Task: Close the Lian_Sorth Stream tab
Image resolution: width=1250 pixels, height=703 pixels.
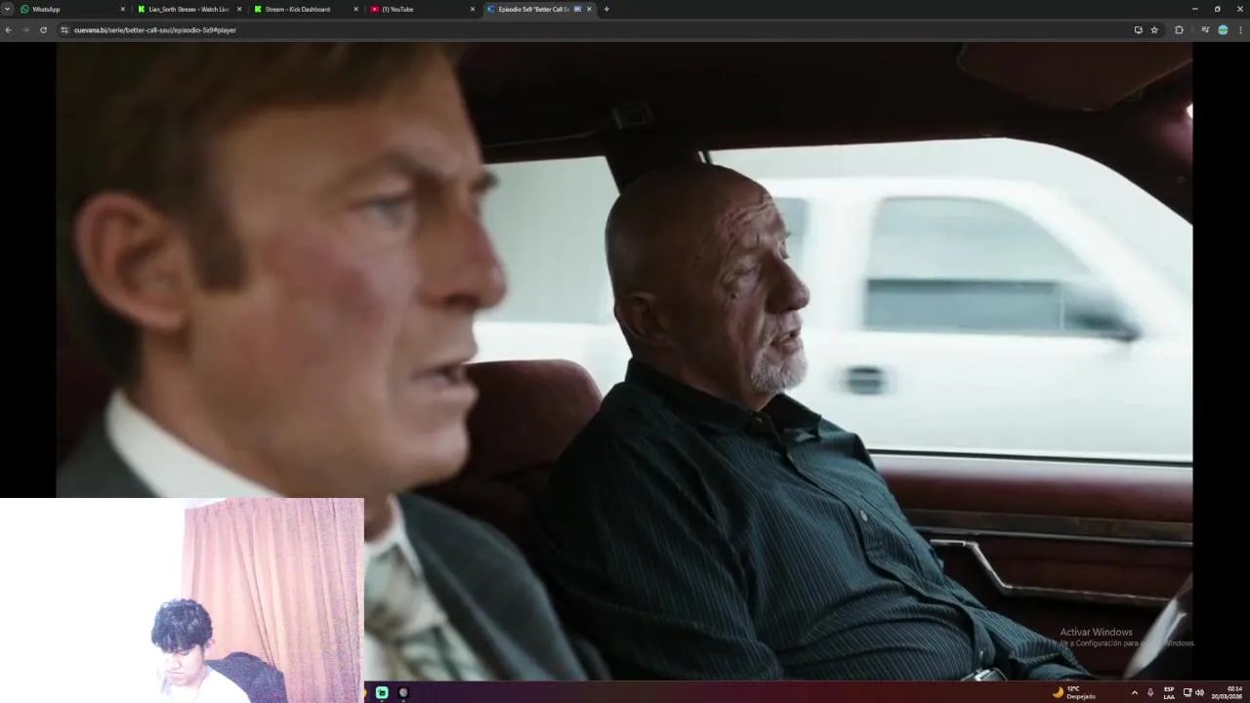Action: click(x=239, y=9)
